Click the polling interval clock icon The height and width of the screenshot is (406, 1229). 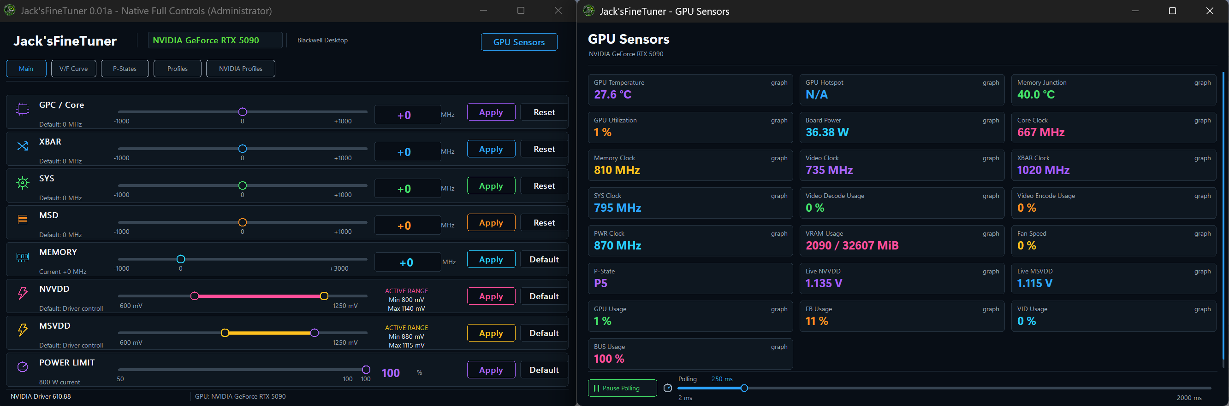[x=668, y=388]
